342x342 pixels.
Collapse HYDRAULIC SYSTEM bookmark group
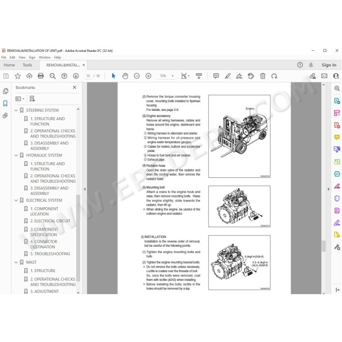point(16,155)
